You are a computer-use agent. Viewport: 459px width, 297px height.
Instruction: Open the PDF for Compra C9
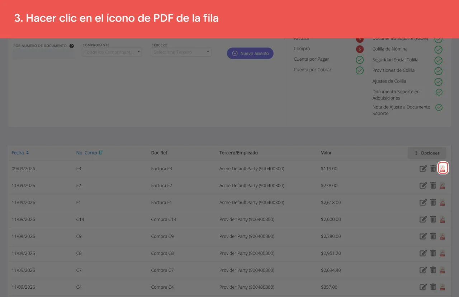[443, 236]
